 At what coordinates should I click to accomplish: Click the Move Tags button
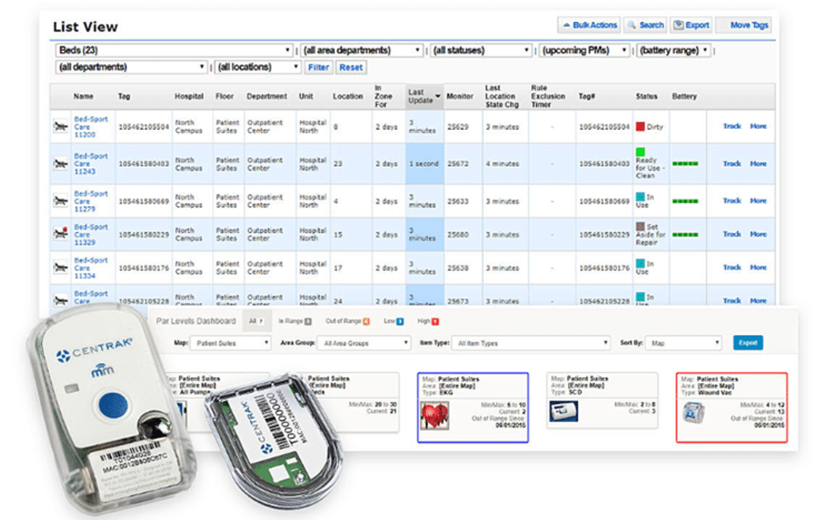click(x=744, y=25)
